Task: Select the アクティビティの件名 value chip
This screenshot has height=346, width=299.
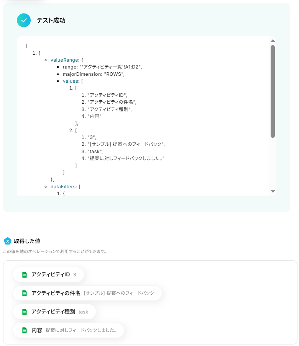Action: [87, 293]
